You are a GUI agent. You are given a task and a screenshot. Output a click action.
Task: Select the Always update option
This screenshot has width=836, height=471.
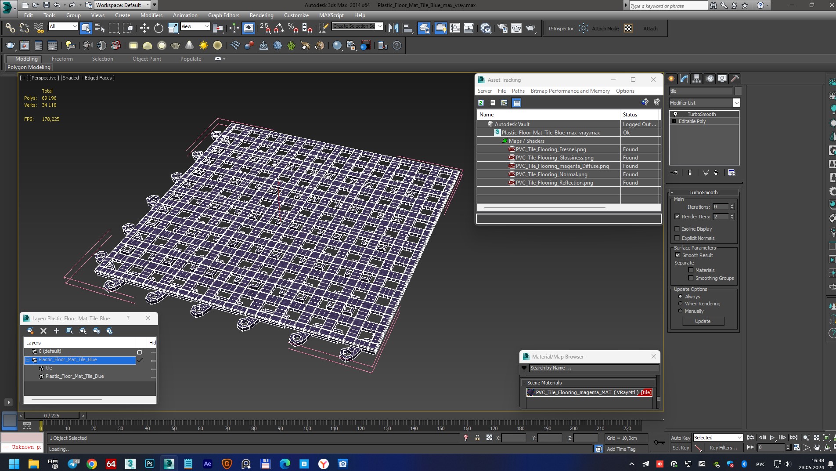pos(680,297)
